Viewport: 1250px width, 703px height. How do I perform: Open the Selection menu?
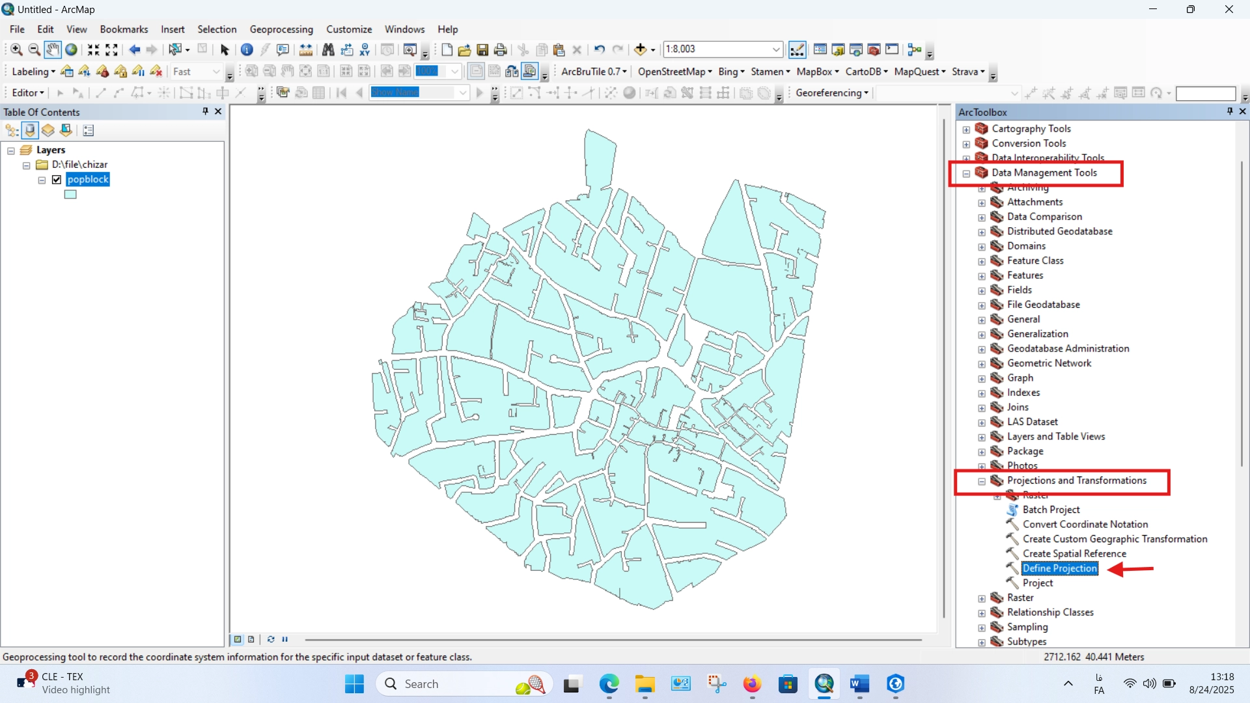point(217,29)
